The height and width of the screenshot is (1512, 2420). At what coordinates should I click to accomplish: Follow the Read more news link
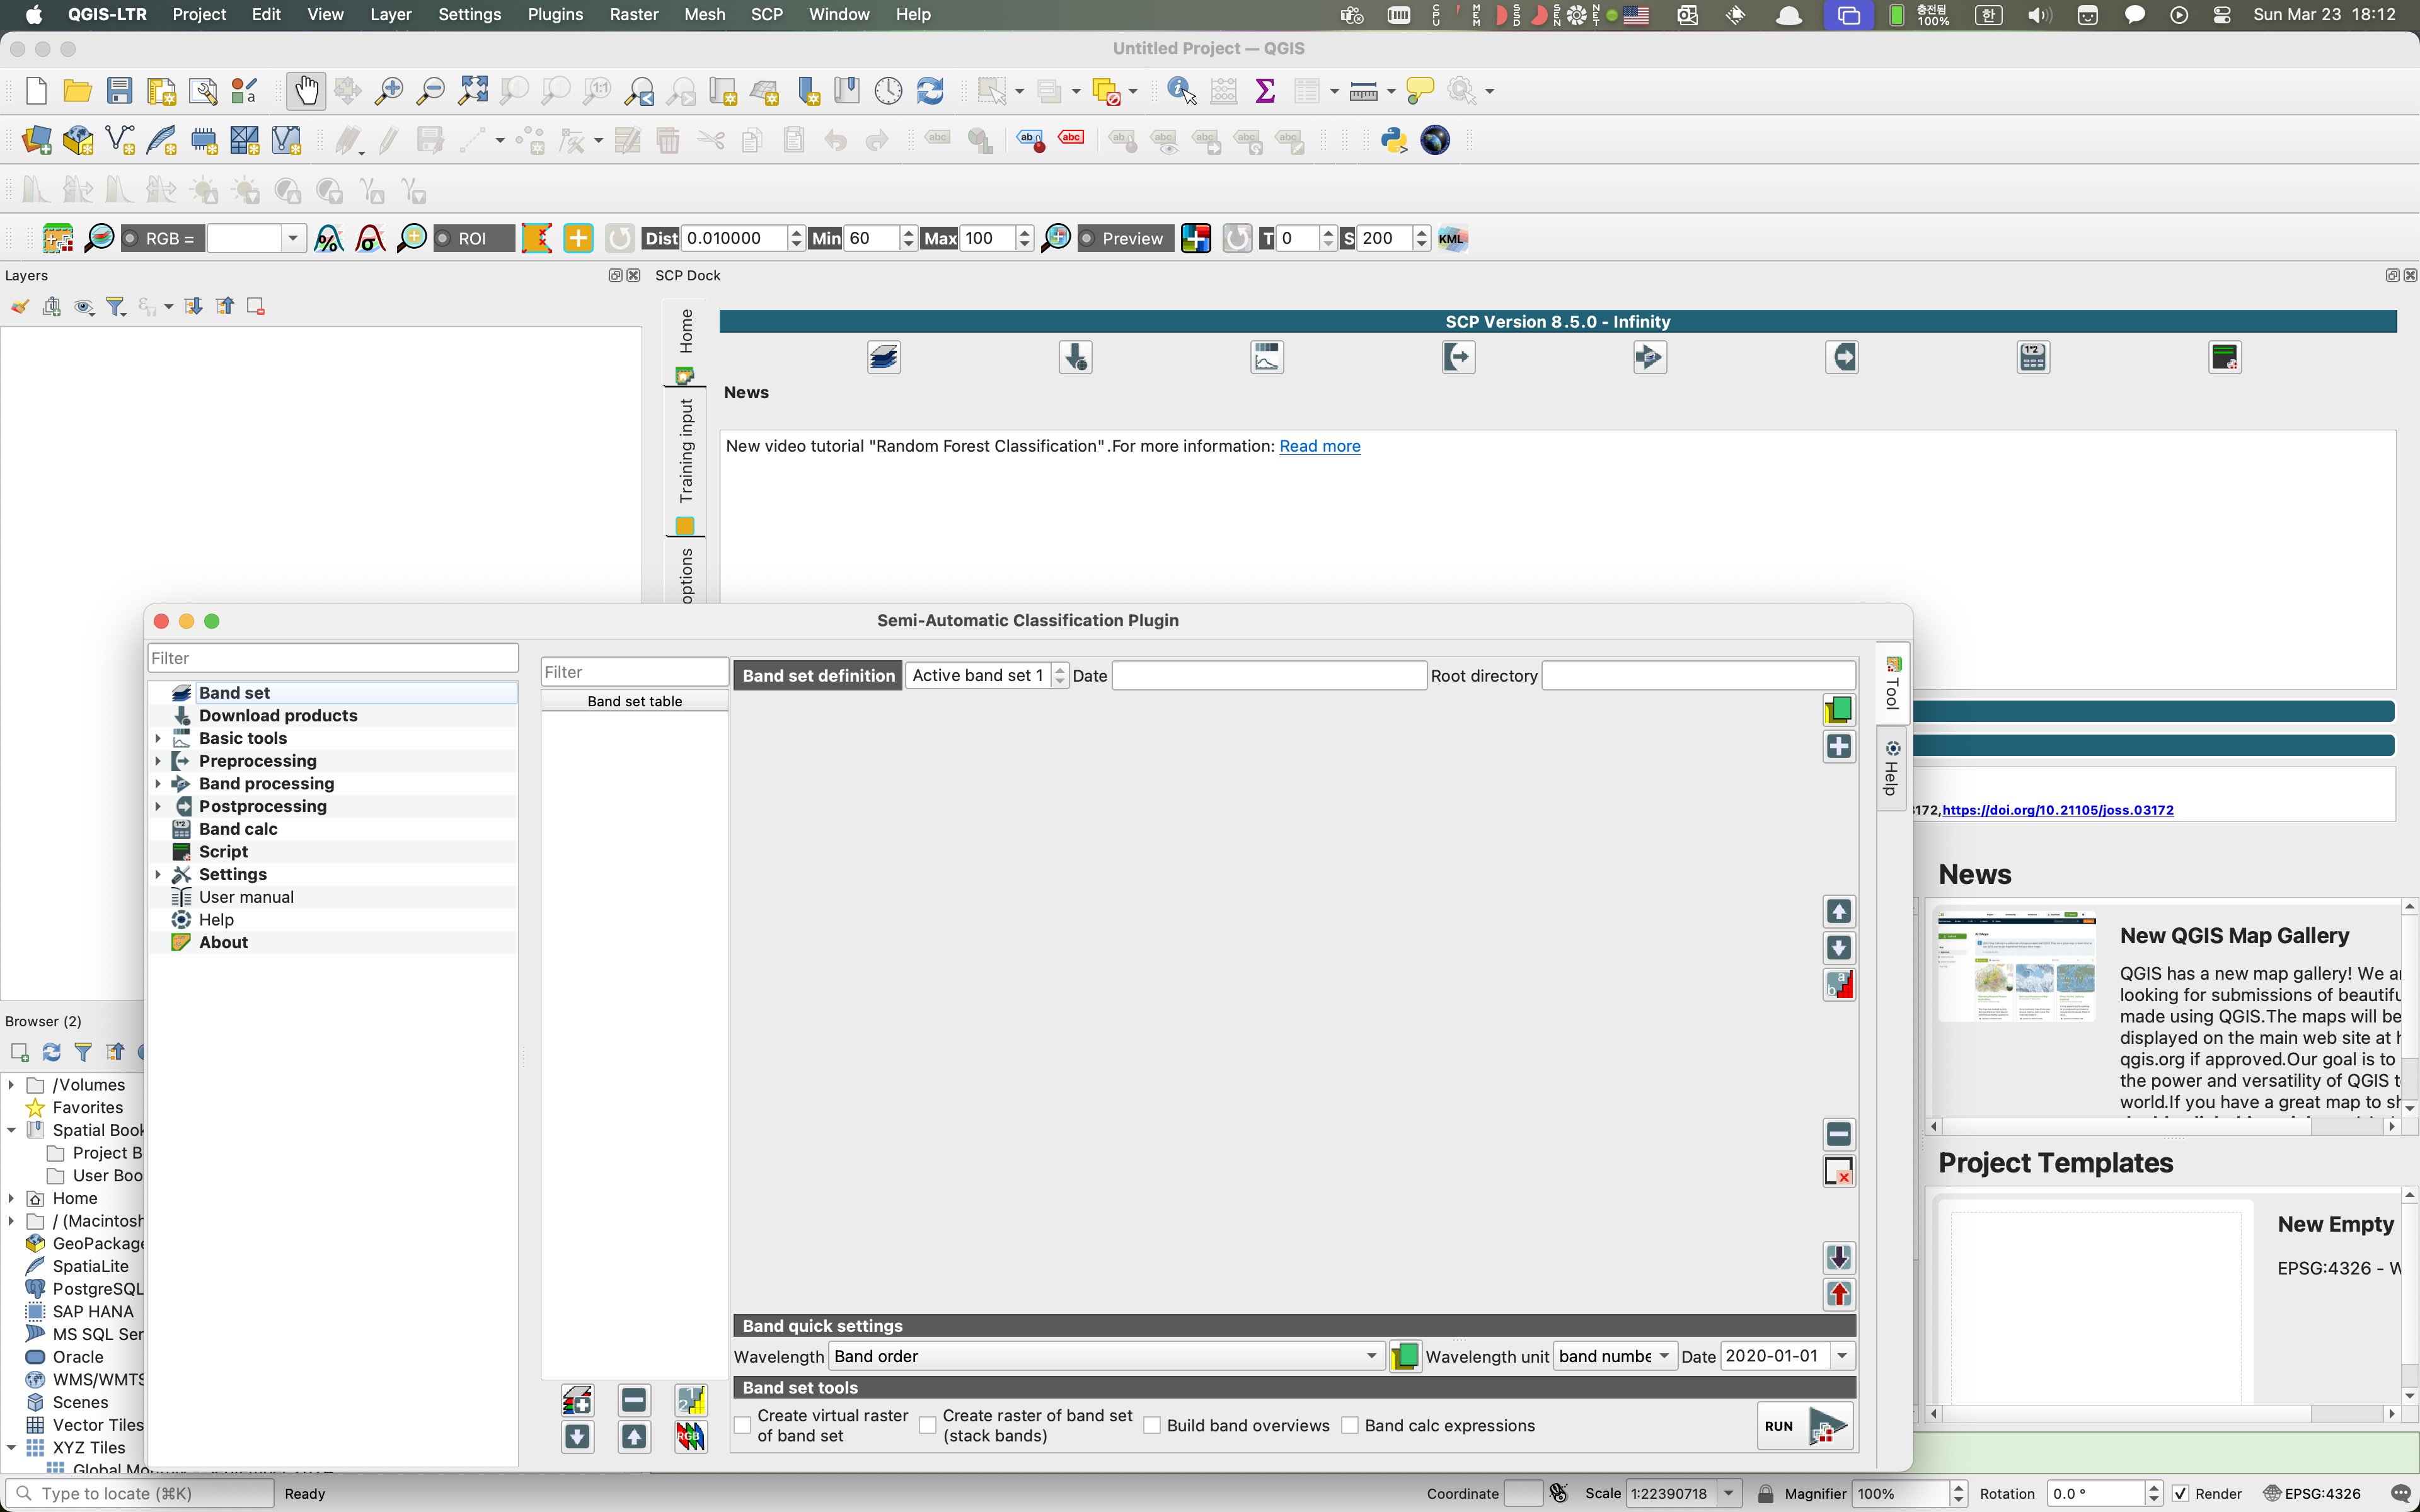1319,446
